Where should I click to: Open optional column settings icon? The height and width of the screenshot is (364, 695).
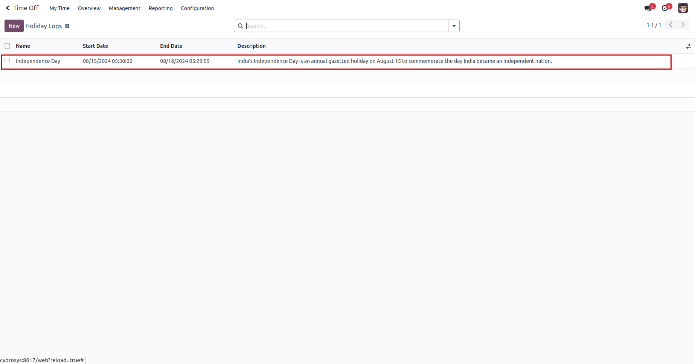[x=688, y=46]
